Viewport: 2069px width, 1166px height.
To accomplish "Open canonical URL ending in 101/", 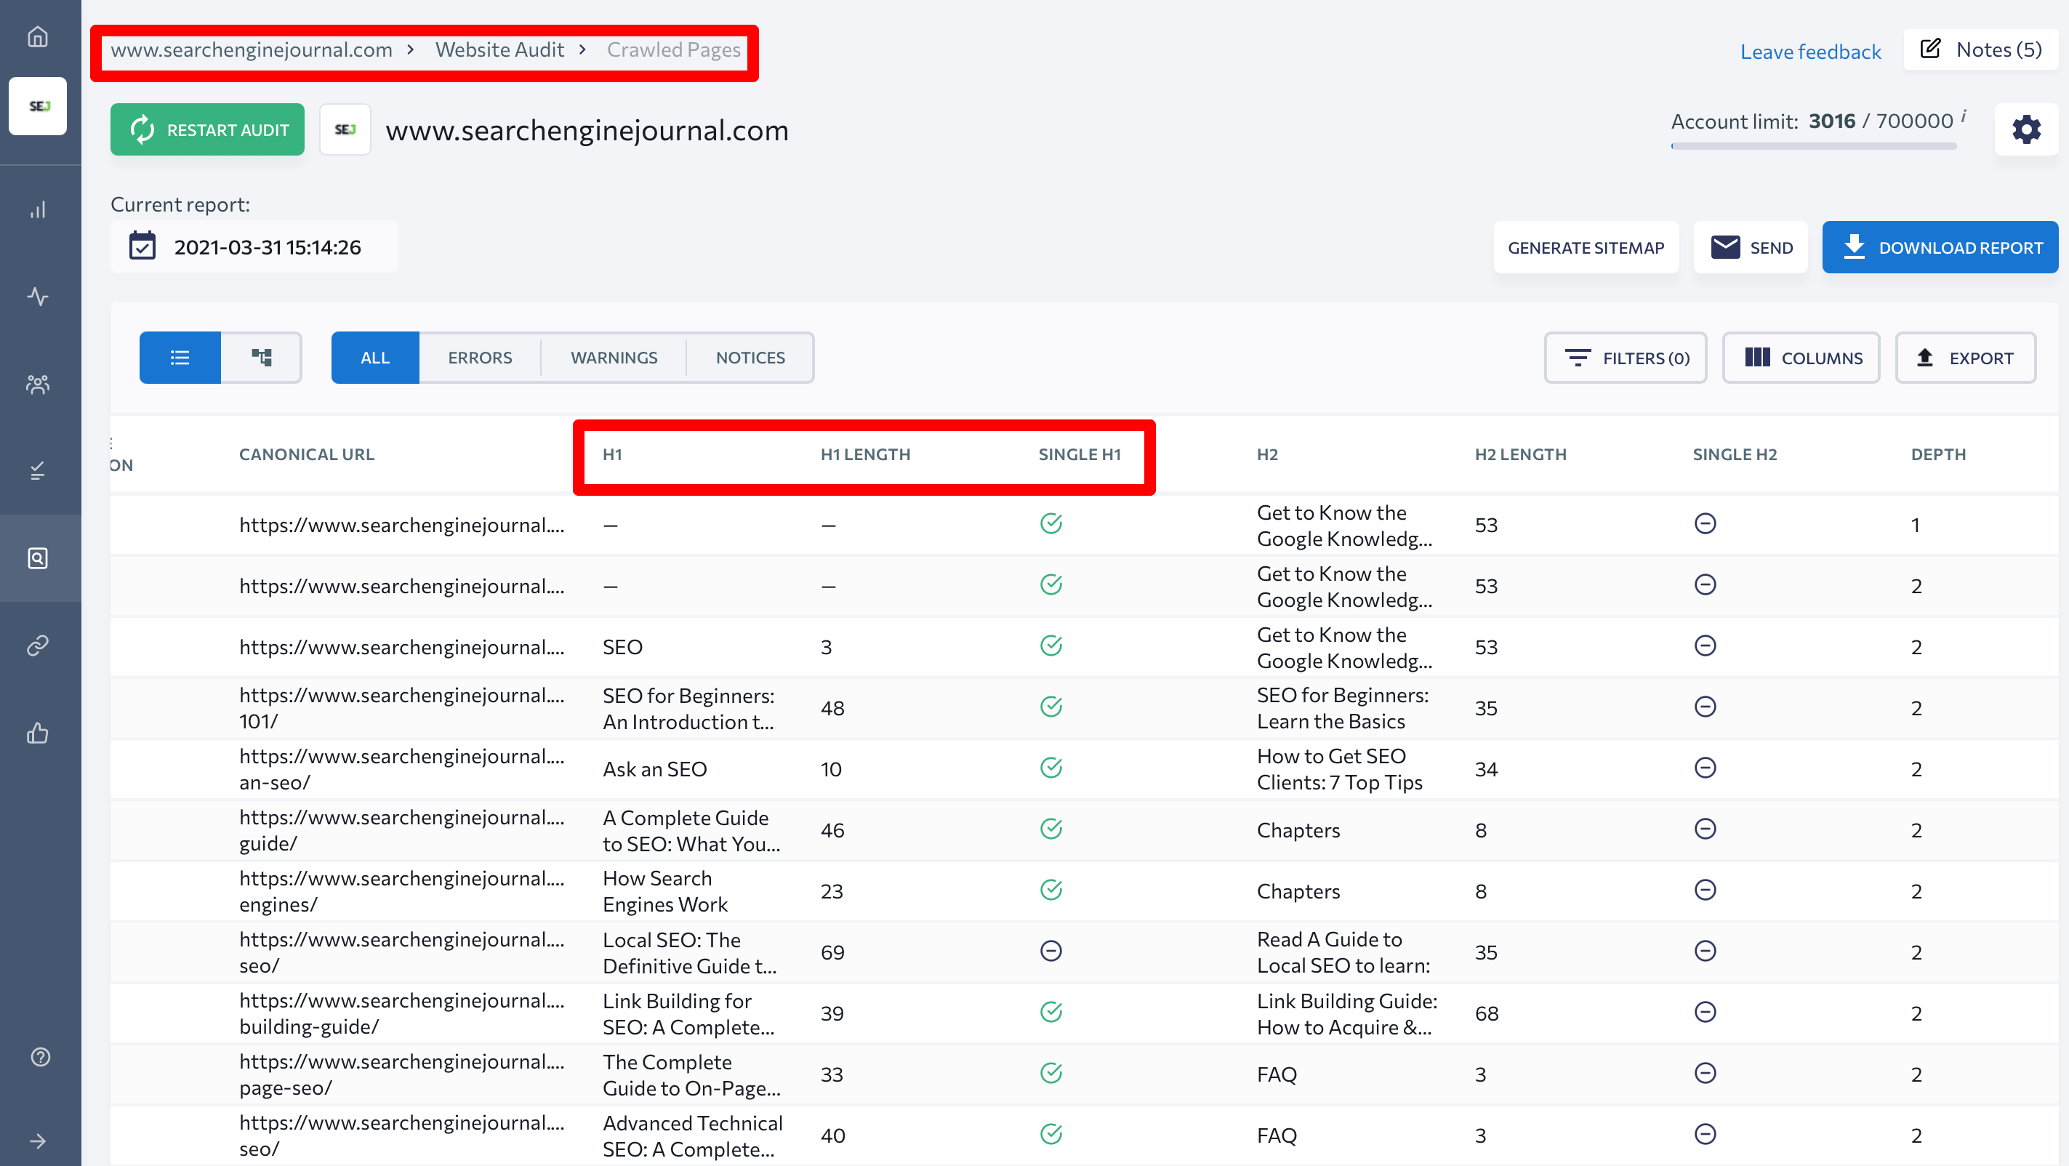I will coord(401,708).
